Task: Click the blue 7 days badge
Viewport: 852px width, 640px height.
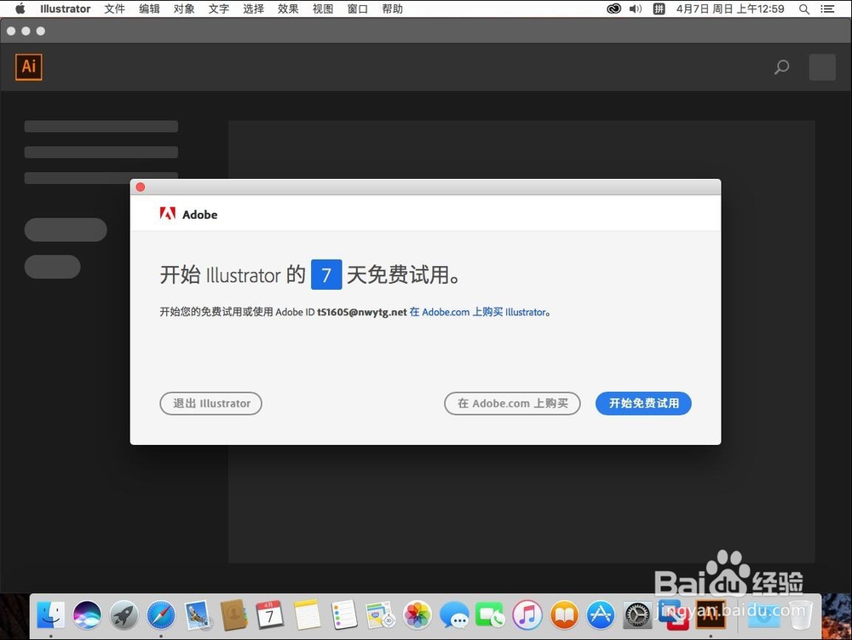Action: [326, 274]
